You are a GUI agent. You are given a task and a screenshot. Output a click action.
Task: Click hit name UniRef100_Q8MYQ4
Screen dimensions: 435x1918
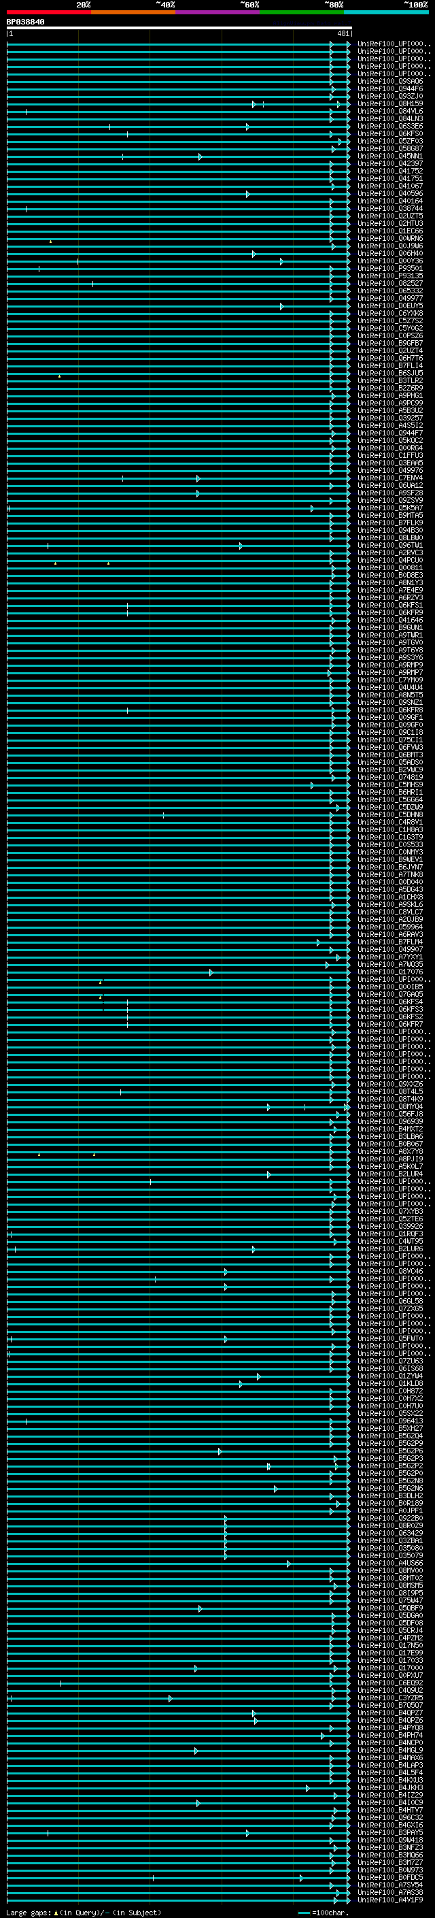(x=390, y=1106)
